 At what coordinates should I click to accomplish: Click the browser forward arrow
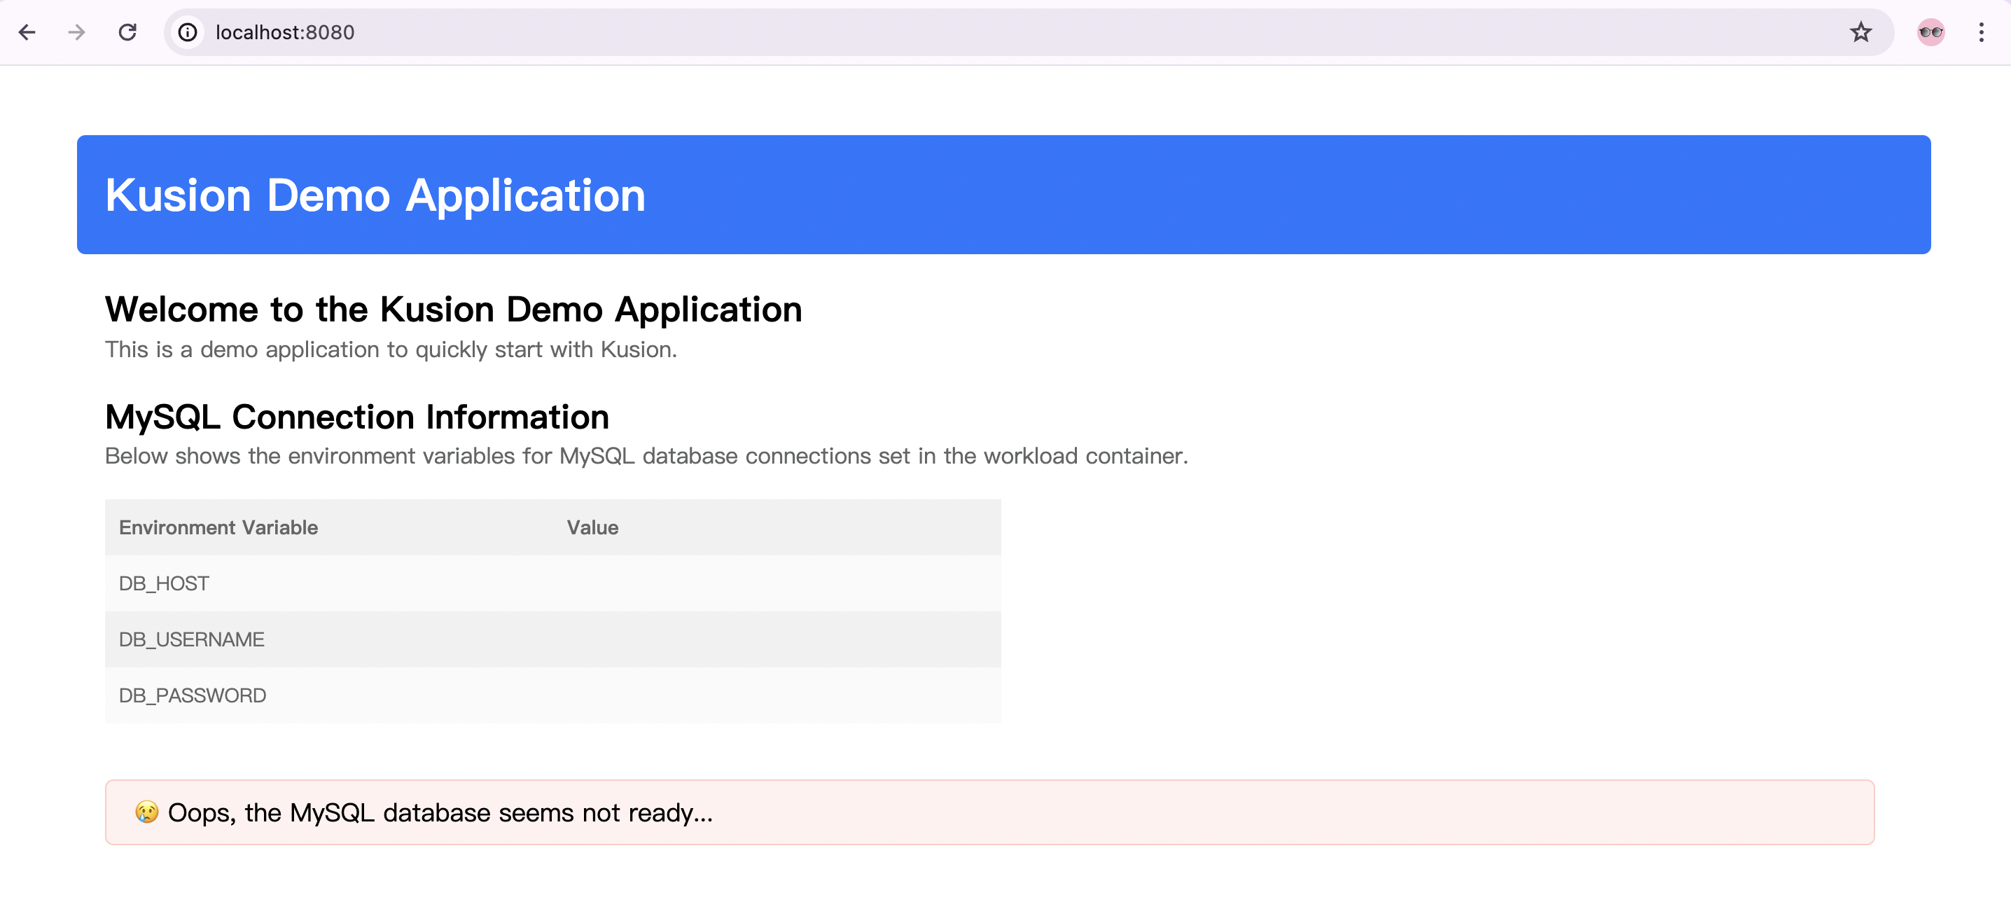point(76,32)
